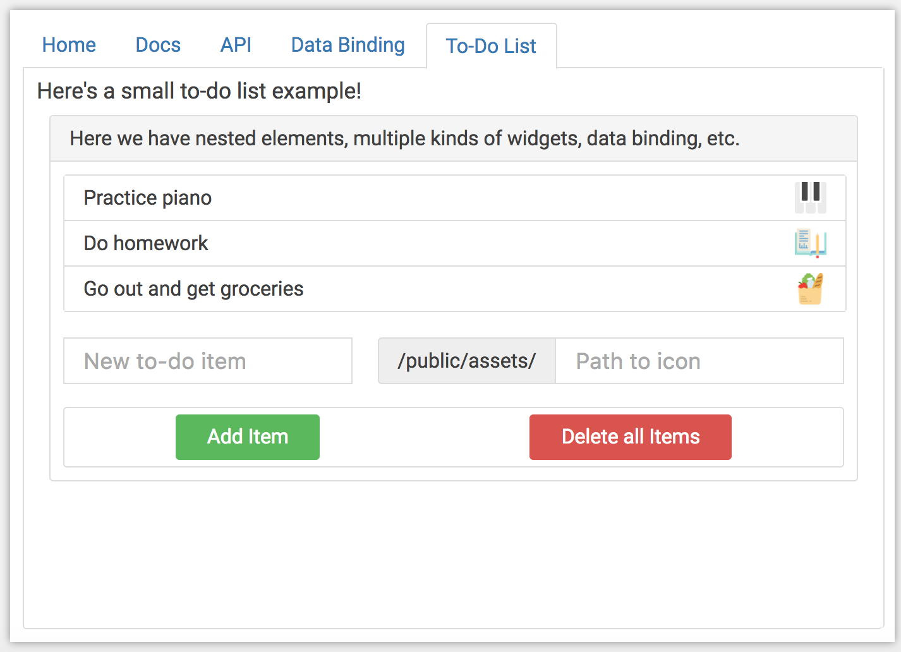The height and width of the screenshot is (652, 901).
Task: Click the piano keys icon
Action: click(x=810, y=197)
